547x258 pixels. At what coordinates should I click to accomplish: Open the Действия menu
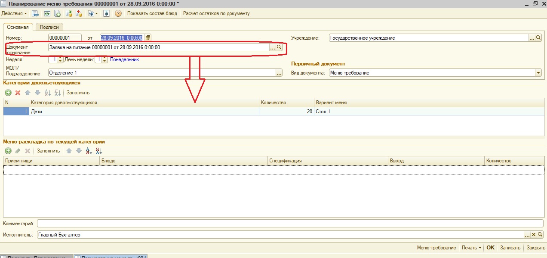pos(14,13)
